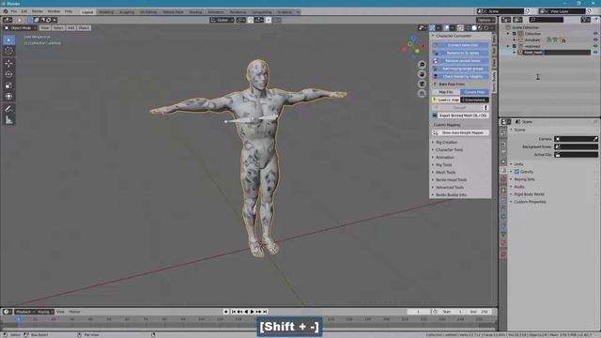Image resolution: width=601 pixels, height=338 pixels.
Task: Select the Scale tool
Action: [x=8, y=85]
